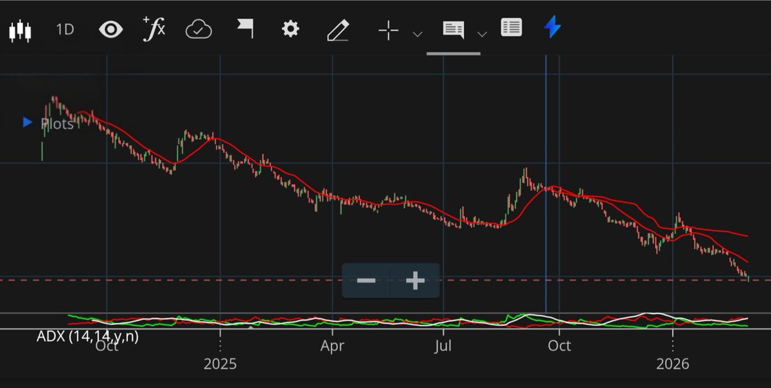Image resolution: width=771 pixels, height=388 pixels.
Task: Open the ideas chat bubble icon
Action: pyautogui.click(x=455, y=28)
